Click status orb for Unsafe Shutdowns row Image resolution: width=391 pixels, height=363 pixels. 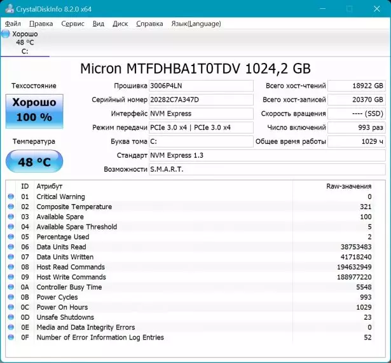coord(10,318)
